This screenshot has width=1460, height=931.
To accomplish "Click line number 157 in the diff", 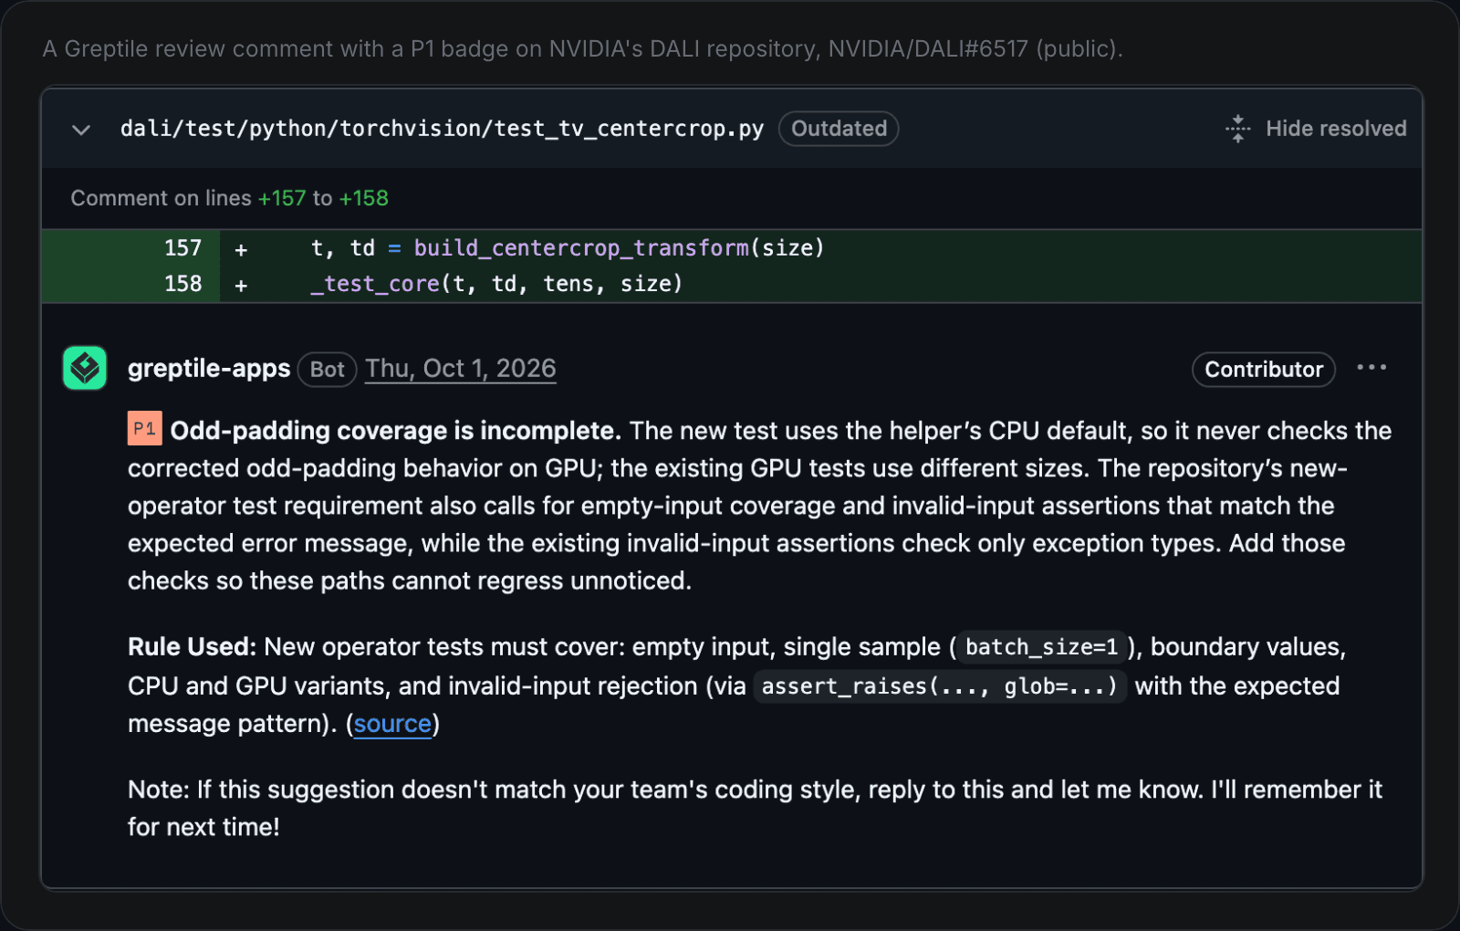I will point(182,248).
